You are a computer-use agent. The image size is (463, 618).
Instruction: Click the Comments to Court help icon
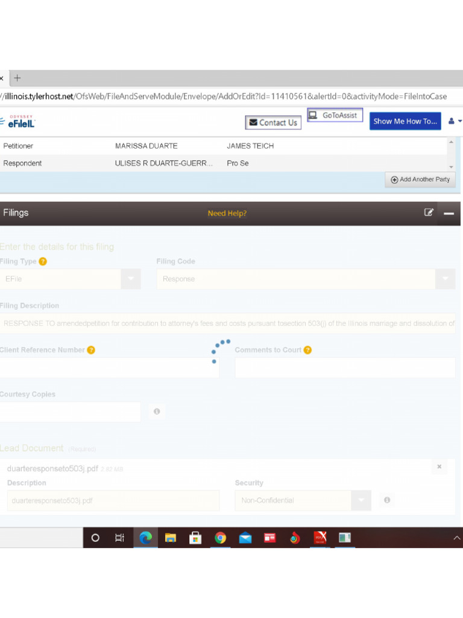point(307,350)
